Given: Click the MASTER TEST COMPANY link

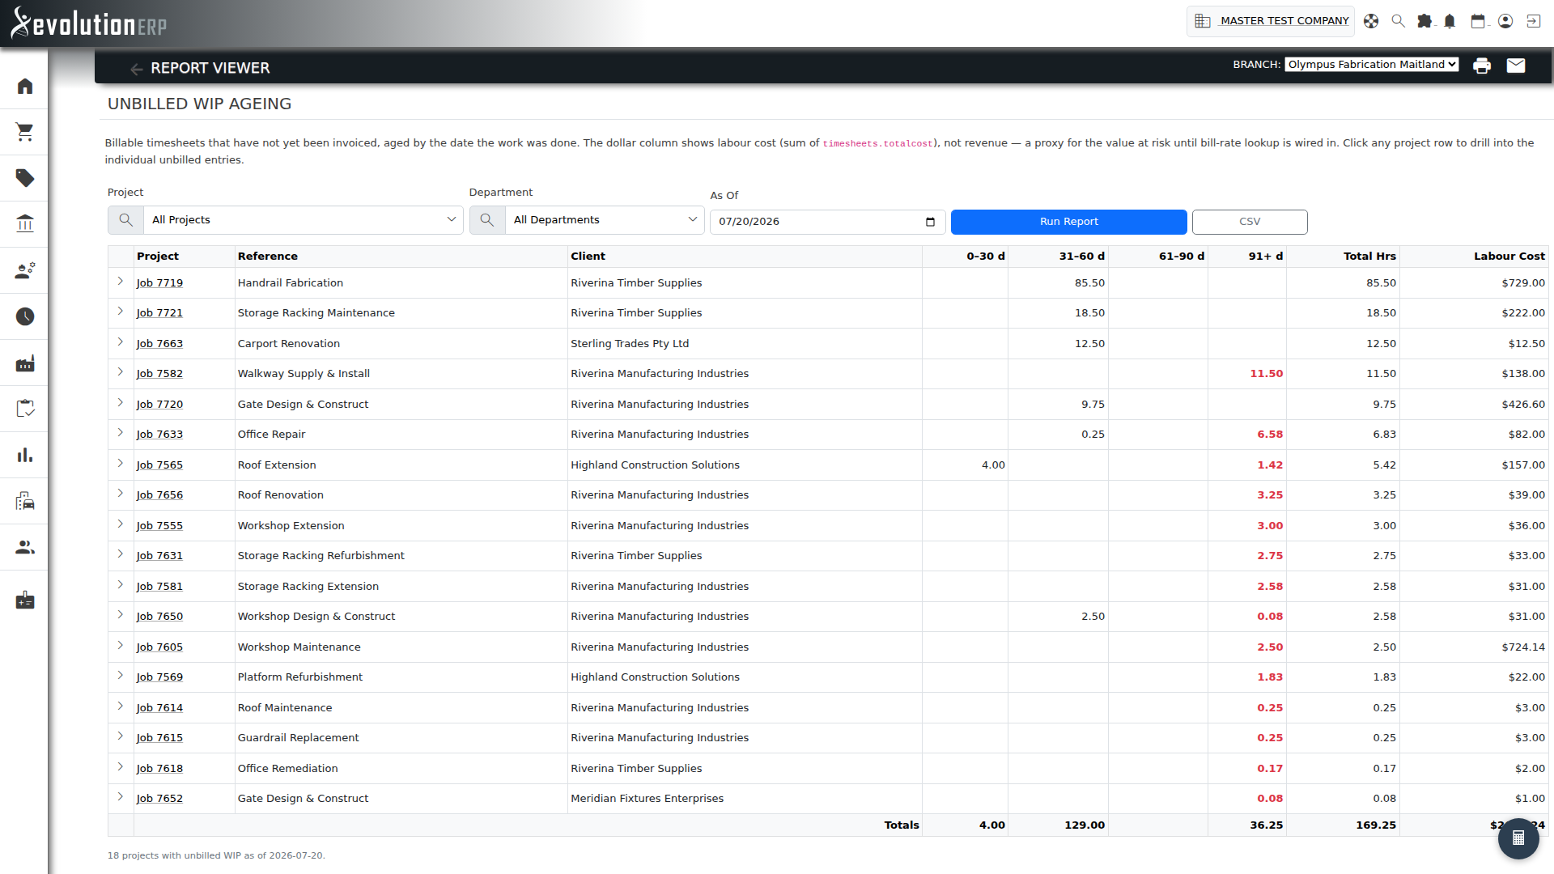Looking at the screenshot, I should pyautogui.click(x=1284, y=21).
